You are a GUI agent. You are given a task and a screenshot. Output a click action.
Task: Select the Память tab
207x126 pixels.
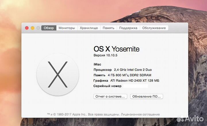pyautogui.click(x=108, y=28)
